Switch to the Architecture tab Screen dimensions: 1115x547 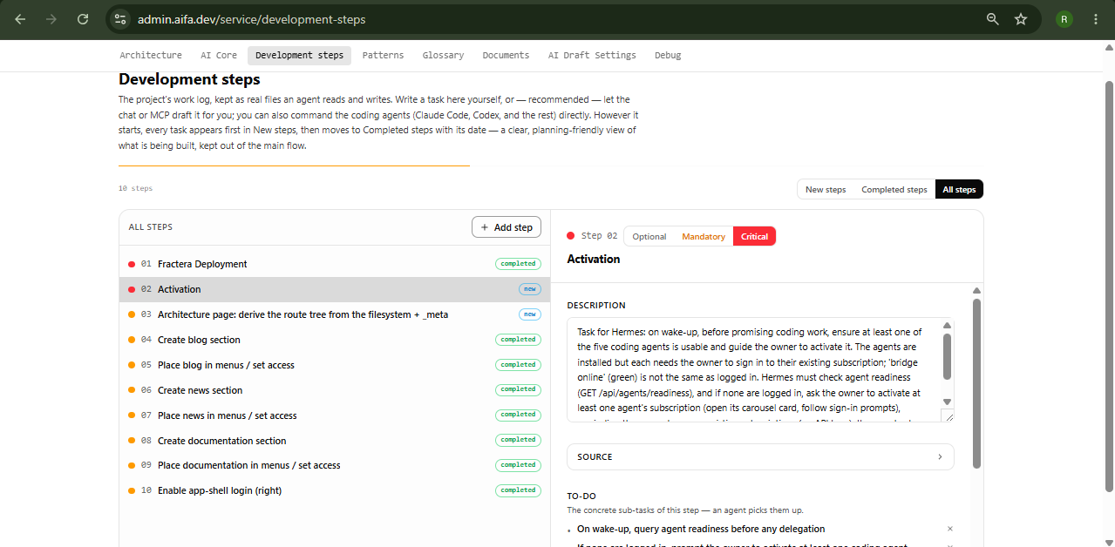(x=151, y=55)
